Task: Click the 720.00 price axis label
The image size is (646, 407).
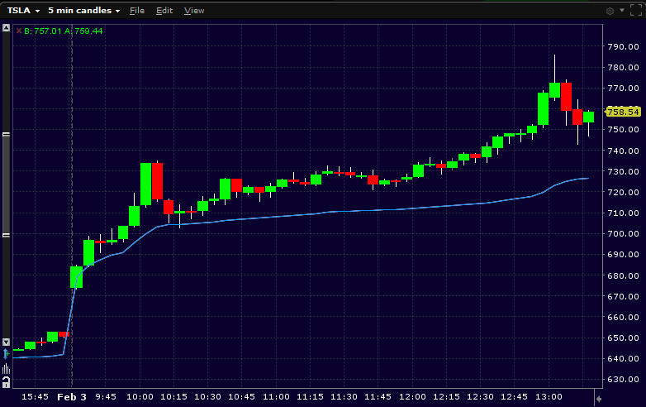Action: pos(624,192)
